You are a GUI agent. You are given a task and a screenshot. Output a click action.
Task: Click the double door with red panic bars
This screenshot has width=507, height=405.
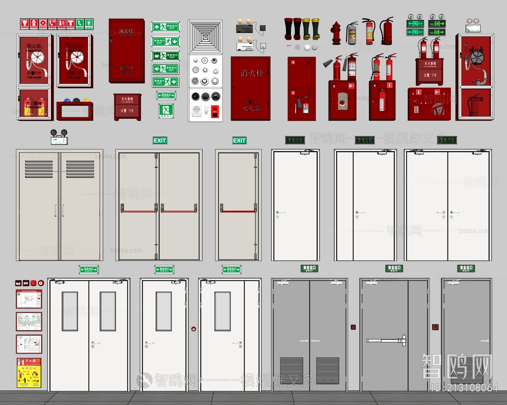pyautogui.click(x=159, y=205)
